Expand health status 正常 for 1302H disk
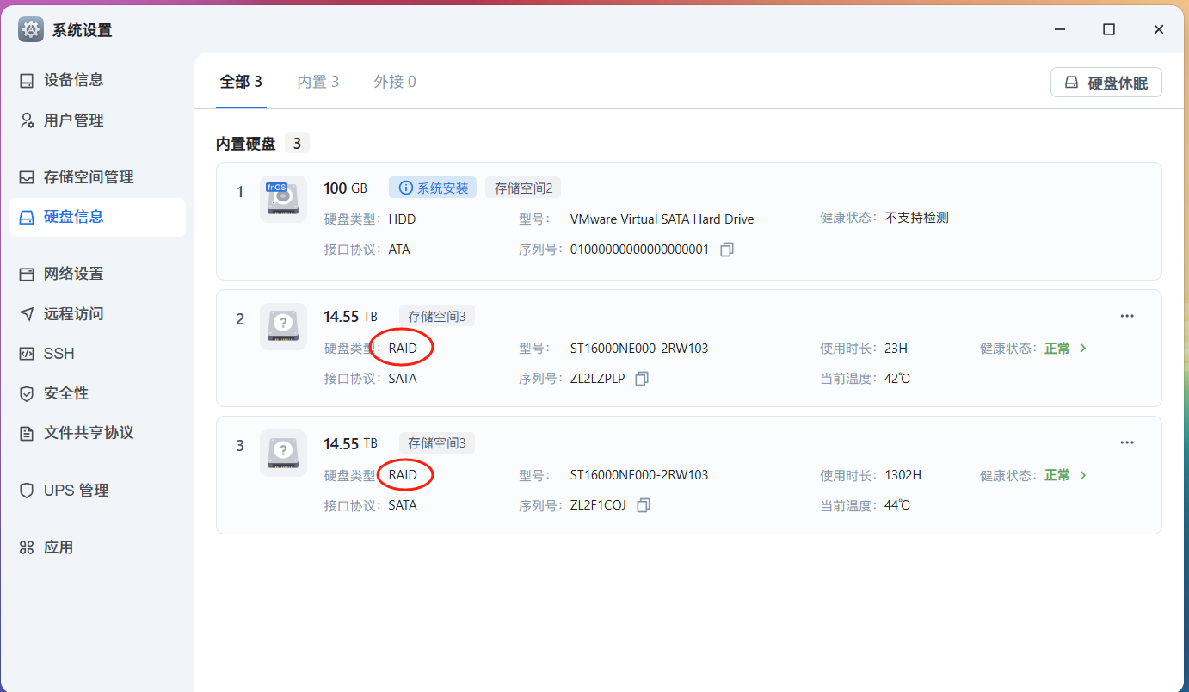Screen dimensions: 1189x692 (1066, 475)
